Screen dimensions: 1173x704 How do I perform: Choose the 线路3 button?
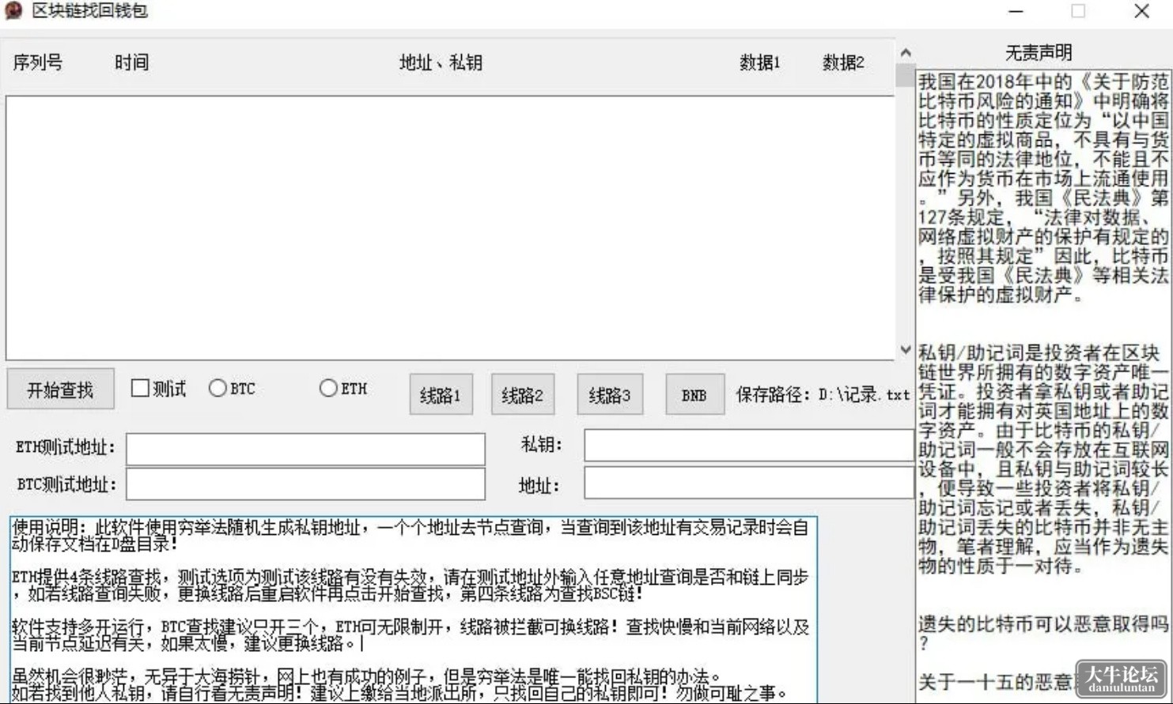610,394
